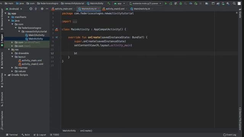Click the Collapse All icon in Project panel
244x137 pixels.
[x=36, y=9]
